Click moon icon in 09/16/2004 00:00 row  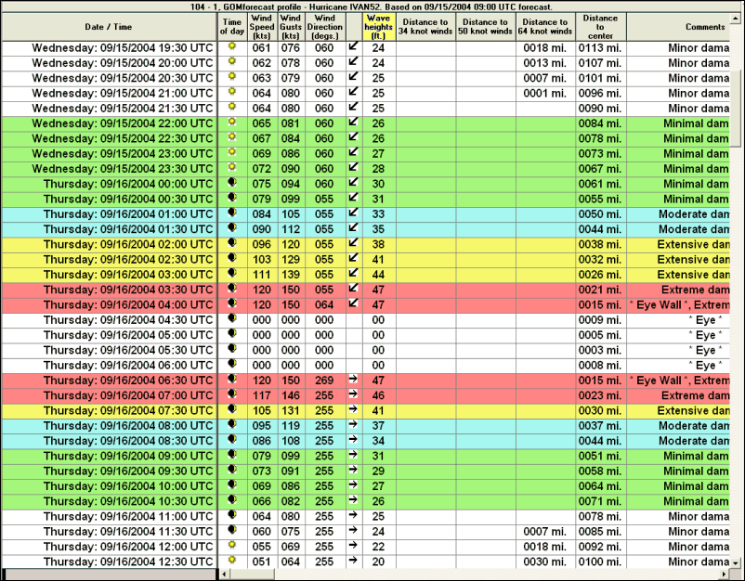(232, 184)
